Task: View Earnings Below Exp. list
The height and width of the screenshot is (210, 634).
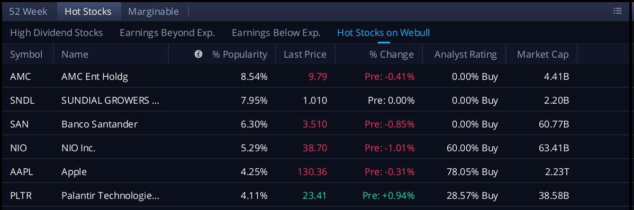Action: (276, 33)
